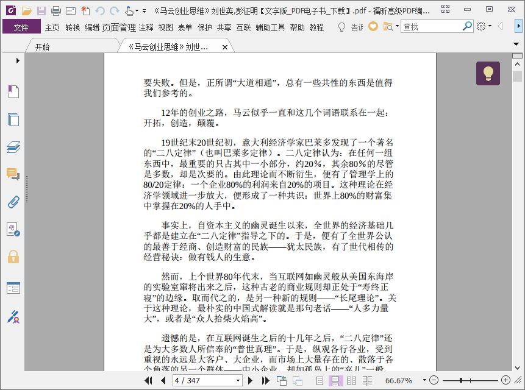Switch to the 注释 ribbon tab
525x390 pixels.
pyautogui.click(x=146, y=27)
